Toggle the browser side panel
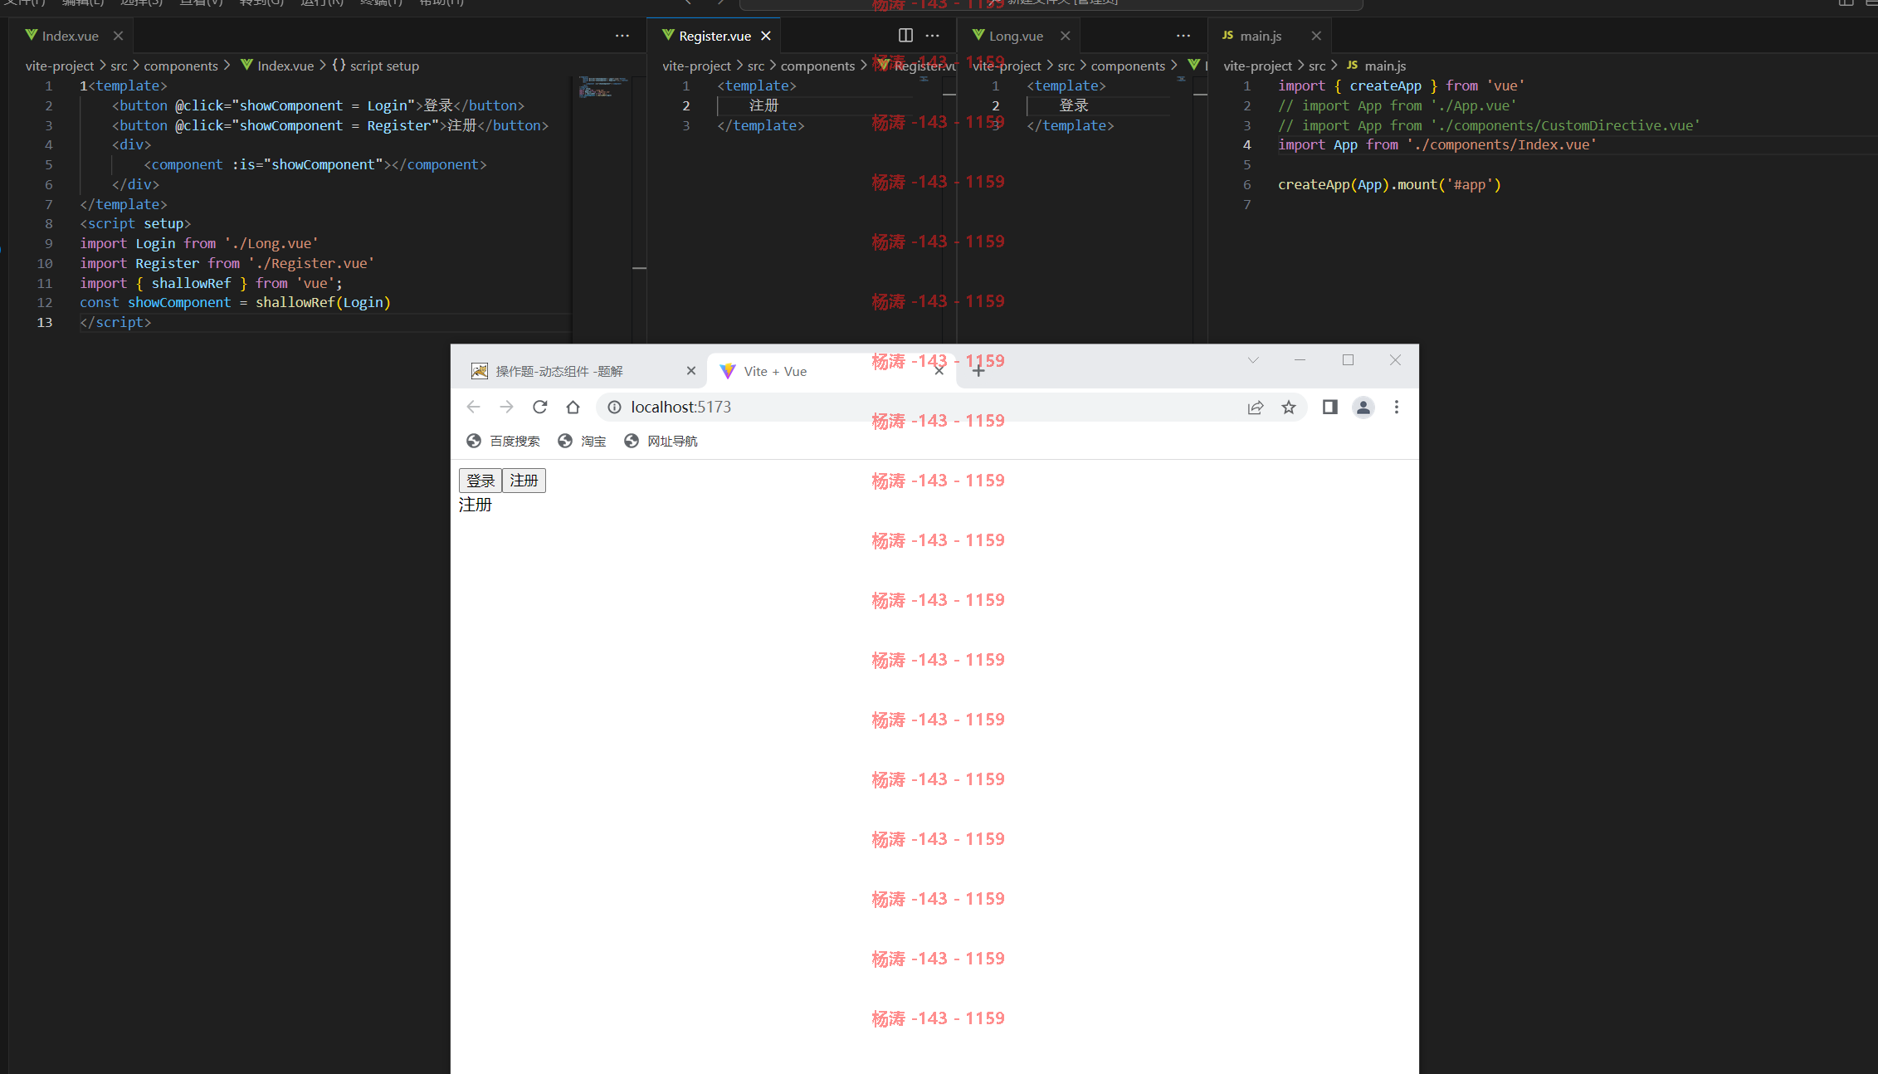The width and height of the screenshot is (1878, 1074). click(1330, 407)
